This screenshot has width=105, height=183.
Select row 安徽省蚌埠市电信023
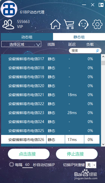coord(51,113)
